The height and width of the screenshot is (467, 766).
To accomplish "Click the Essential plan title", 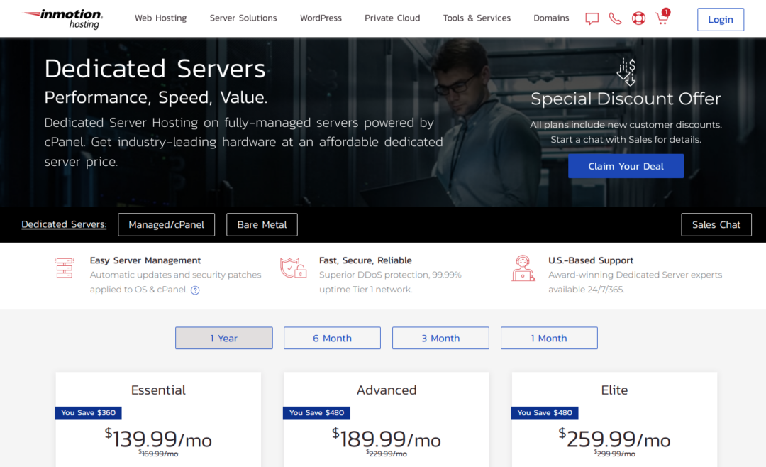I will tap(158, 390).
